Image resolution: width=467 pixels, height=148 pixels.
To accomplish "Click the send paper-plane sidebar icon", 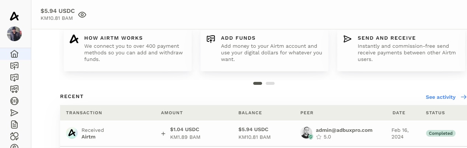I will tap(14, 113).
